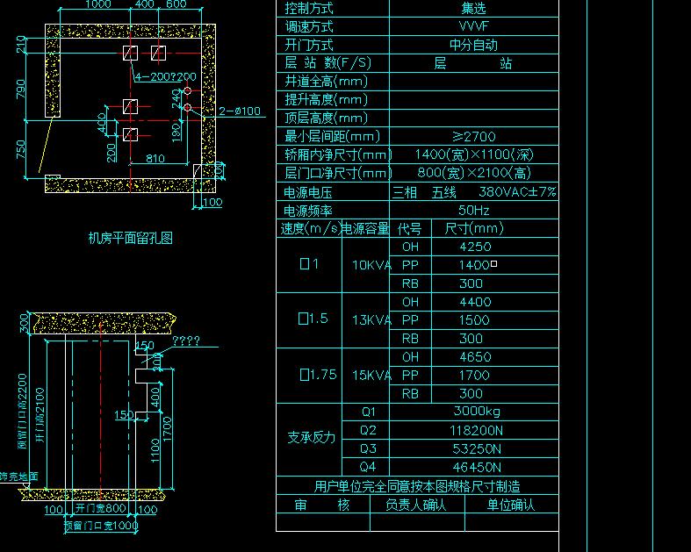Click the 380VAC±7% text

point(517,192)
